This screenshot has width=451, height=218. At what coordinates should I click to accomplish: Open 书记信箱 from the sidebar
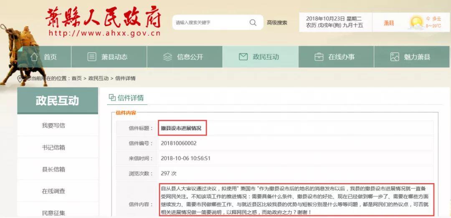(53, 147)
